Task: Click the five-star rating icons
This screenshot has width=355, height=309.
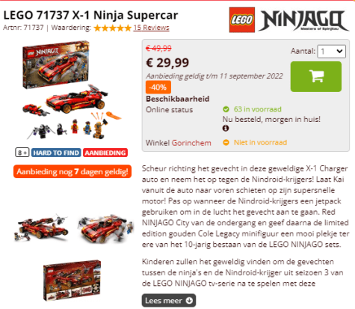Action: click(x=112, y=28)
